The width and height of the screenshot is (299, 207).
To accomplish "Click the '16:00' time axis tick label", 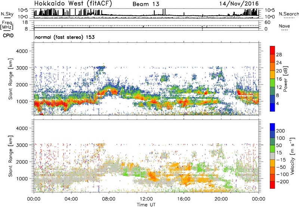I will 184,199.
